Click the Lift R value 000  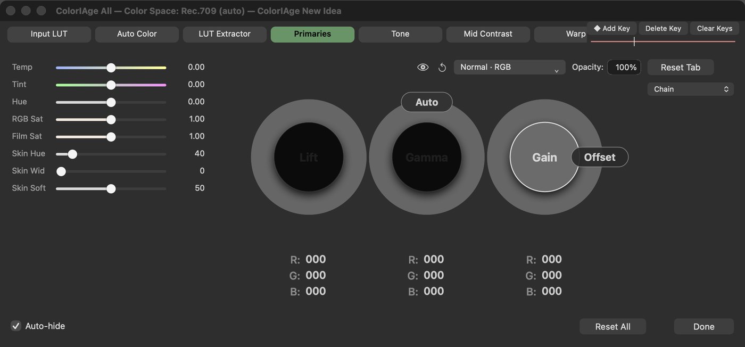316,259
